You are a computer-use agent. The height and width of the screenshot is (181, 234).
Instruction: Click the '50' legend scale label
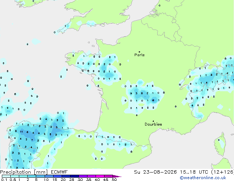point(114,180)
